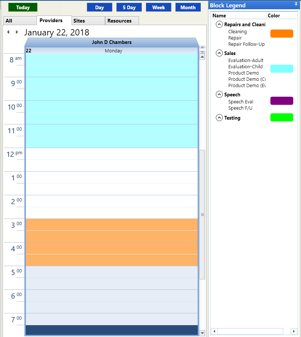Viewport: 301px width, 337px height.
Task: Collapse the Testing group
Action: pyautogui.click(x=219, y=118)
